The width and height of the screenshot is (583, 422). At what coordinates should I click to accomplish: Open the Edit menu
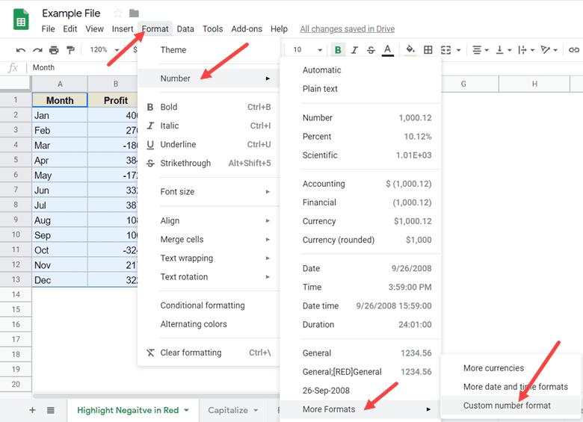pos(70,29)
